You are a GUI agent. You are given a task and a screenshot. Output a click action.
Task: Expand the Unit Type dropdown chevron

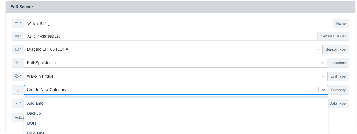click(322, 76)
